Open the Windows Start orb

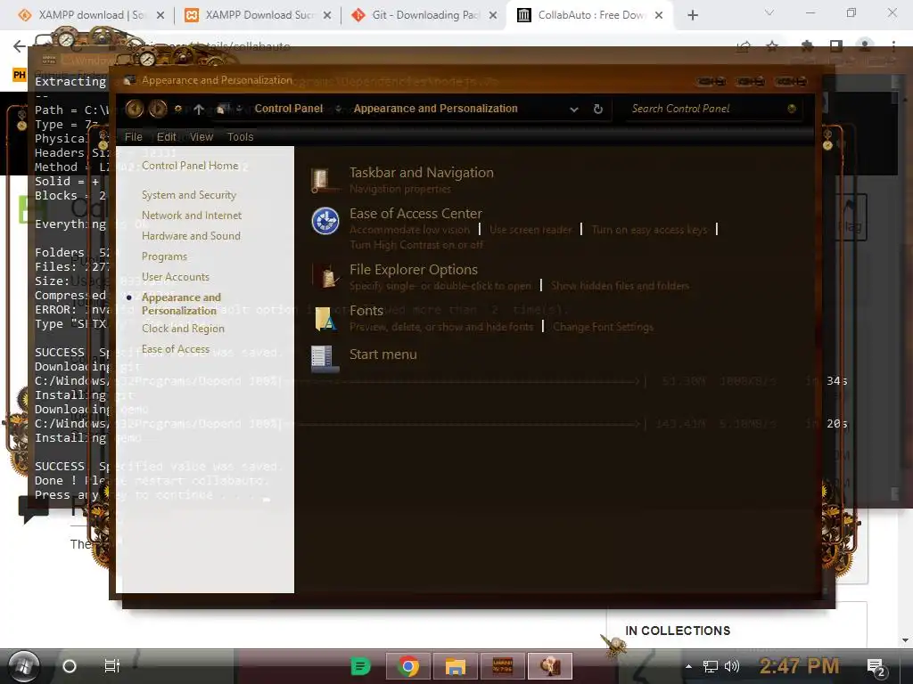pos(24,666)
